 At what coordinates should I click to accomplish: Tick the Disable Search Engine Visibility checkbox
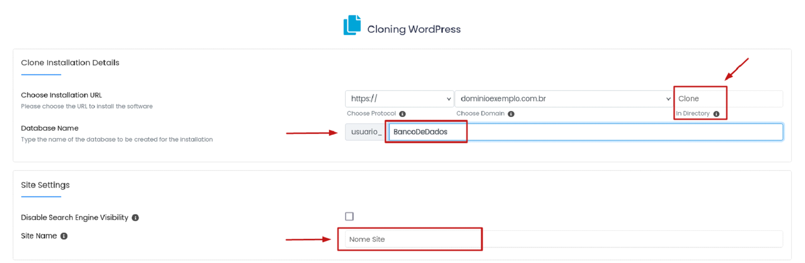point(349,216)
